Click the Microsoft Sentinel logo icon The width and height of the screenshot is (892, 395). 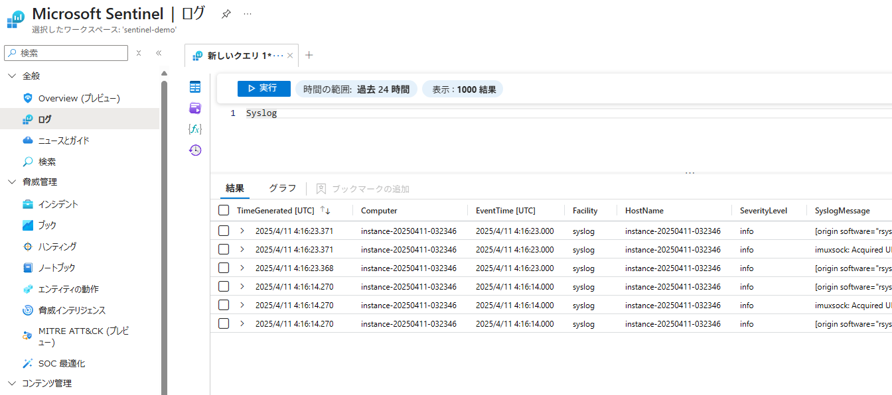coord(16,19)
